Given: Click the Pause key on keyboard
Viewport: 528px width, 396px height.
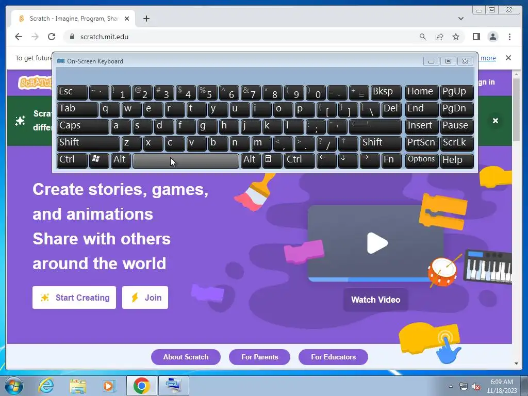Looking at the screenshot, I should tap(457, 126).
